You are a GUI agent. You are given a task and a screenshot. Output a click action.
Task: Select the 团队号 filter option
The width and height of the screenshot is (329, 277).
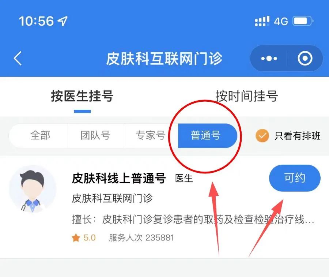[95, 135]
